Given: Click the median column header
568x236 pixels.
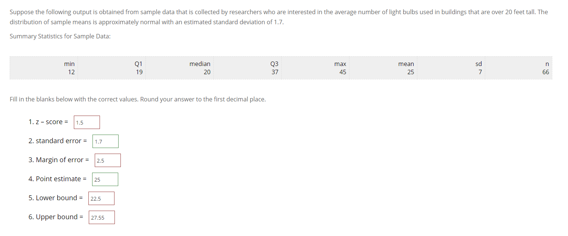Looking at the screenshot, I should [200, 64].
